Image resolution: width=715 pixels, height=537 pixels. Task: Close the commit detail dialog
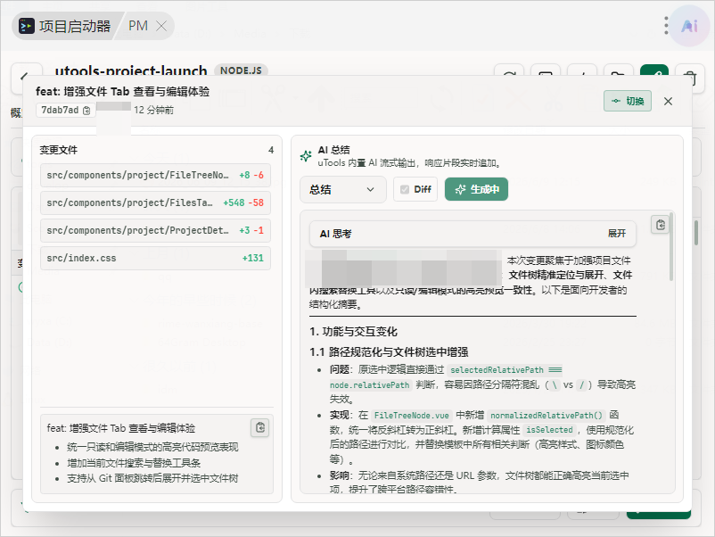point(668,102)
